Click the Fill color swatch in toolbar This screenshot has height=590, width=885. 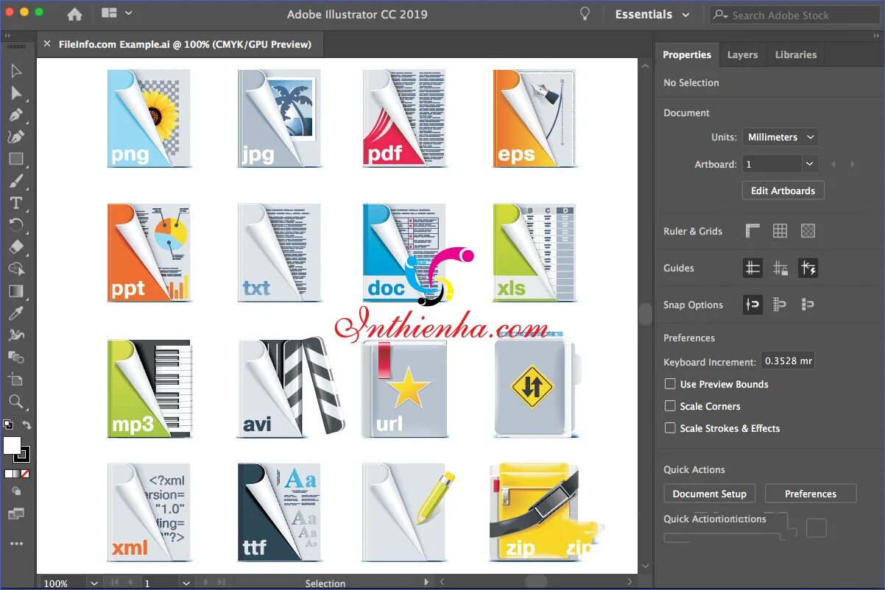tap(10, 444)
